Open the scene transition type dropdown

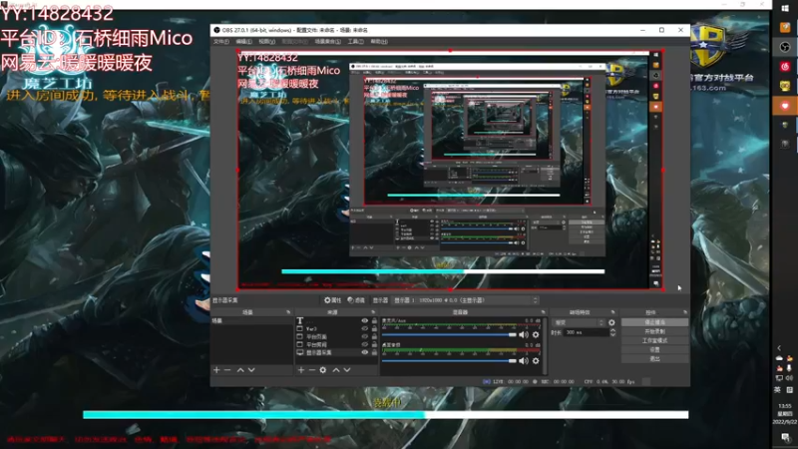click(579, 322)
